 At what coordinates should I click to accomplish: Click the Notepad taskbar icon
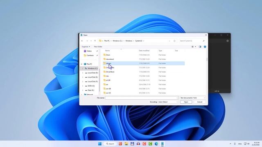pyautogui.click(x=162, y=144)
